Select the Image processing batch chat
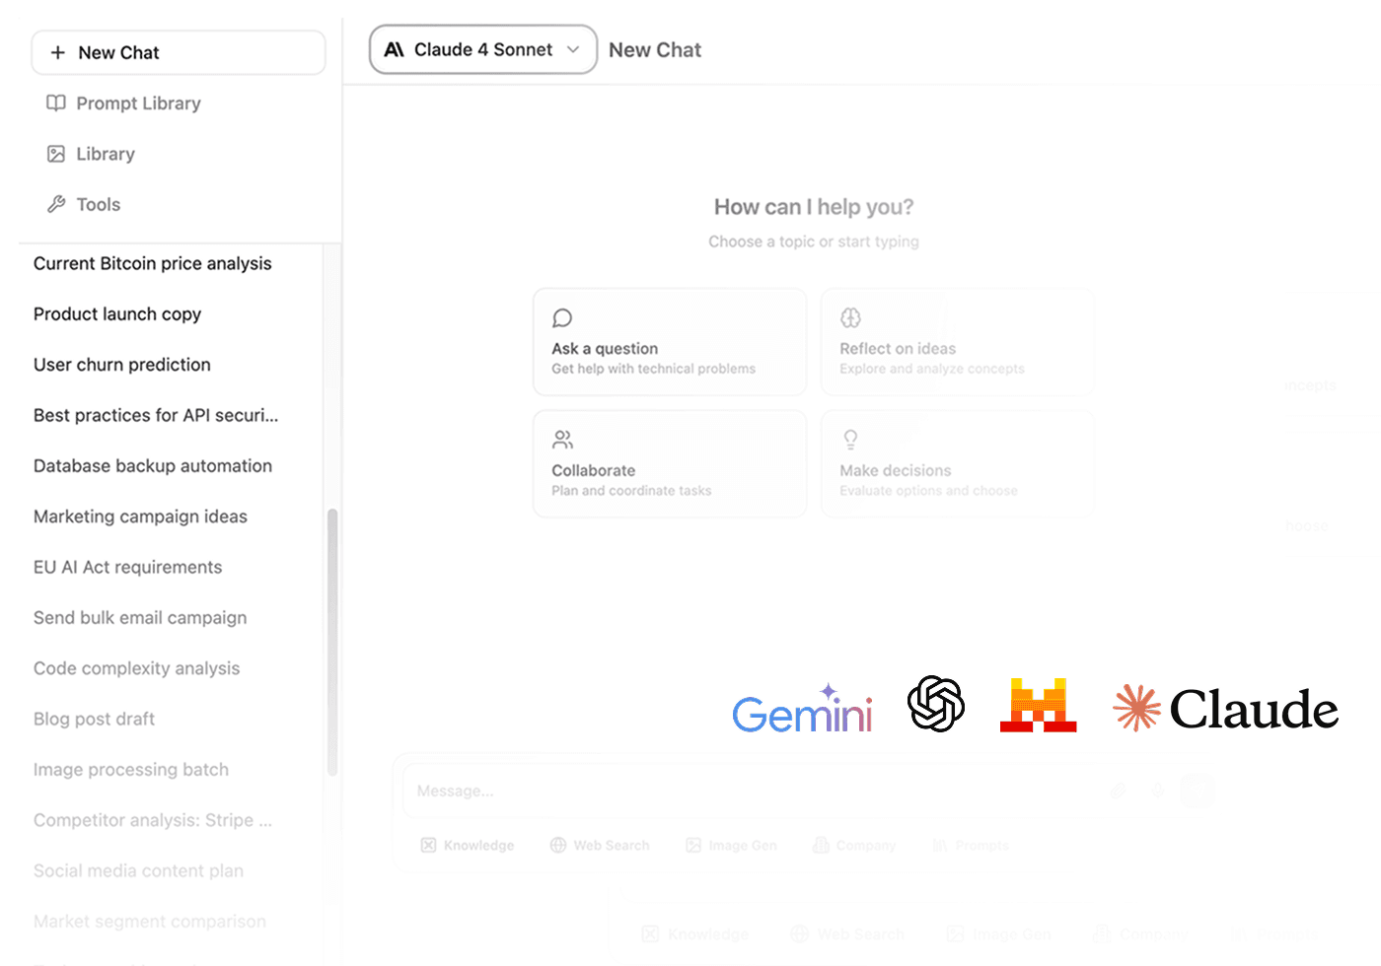The image size is (1381, 966). tap(131, 770)
